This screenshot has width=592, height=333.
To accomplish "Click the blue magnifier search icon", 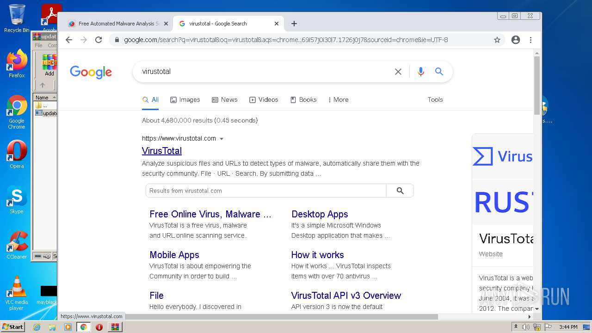I will click(439, 72).
